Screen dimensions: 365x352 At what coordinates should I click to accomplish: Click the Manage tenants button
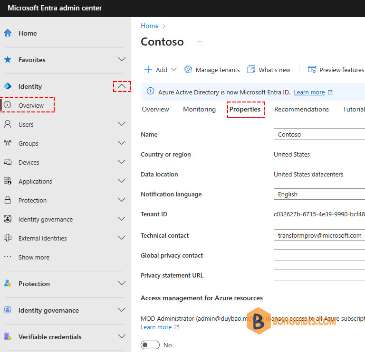coord(212,70)
